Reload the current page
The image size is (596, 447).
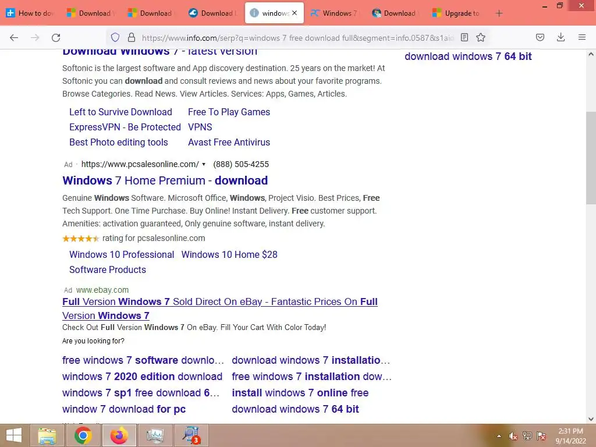[x=56, y=37]
